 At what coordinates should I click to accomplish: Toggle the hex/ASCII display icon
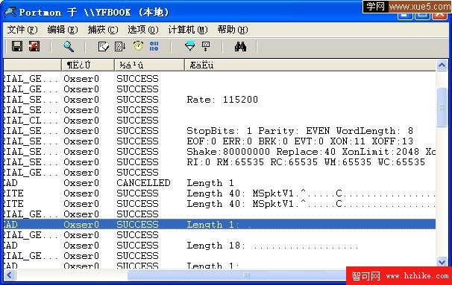click(x=154, y=46)
